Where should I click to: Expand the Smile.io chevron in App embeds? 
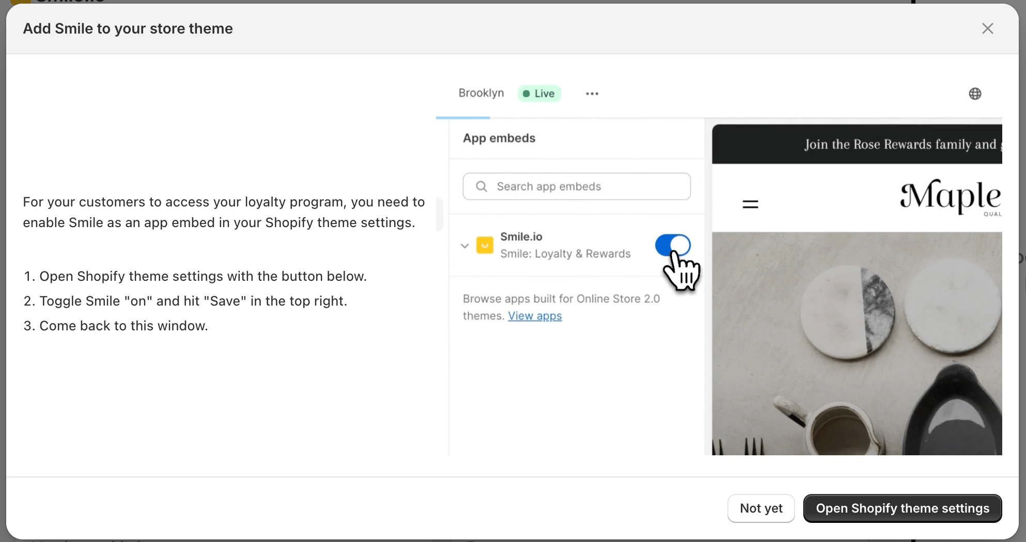point(464,246)
